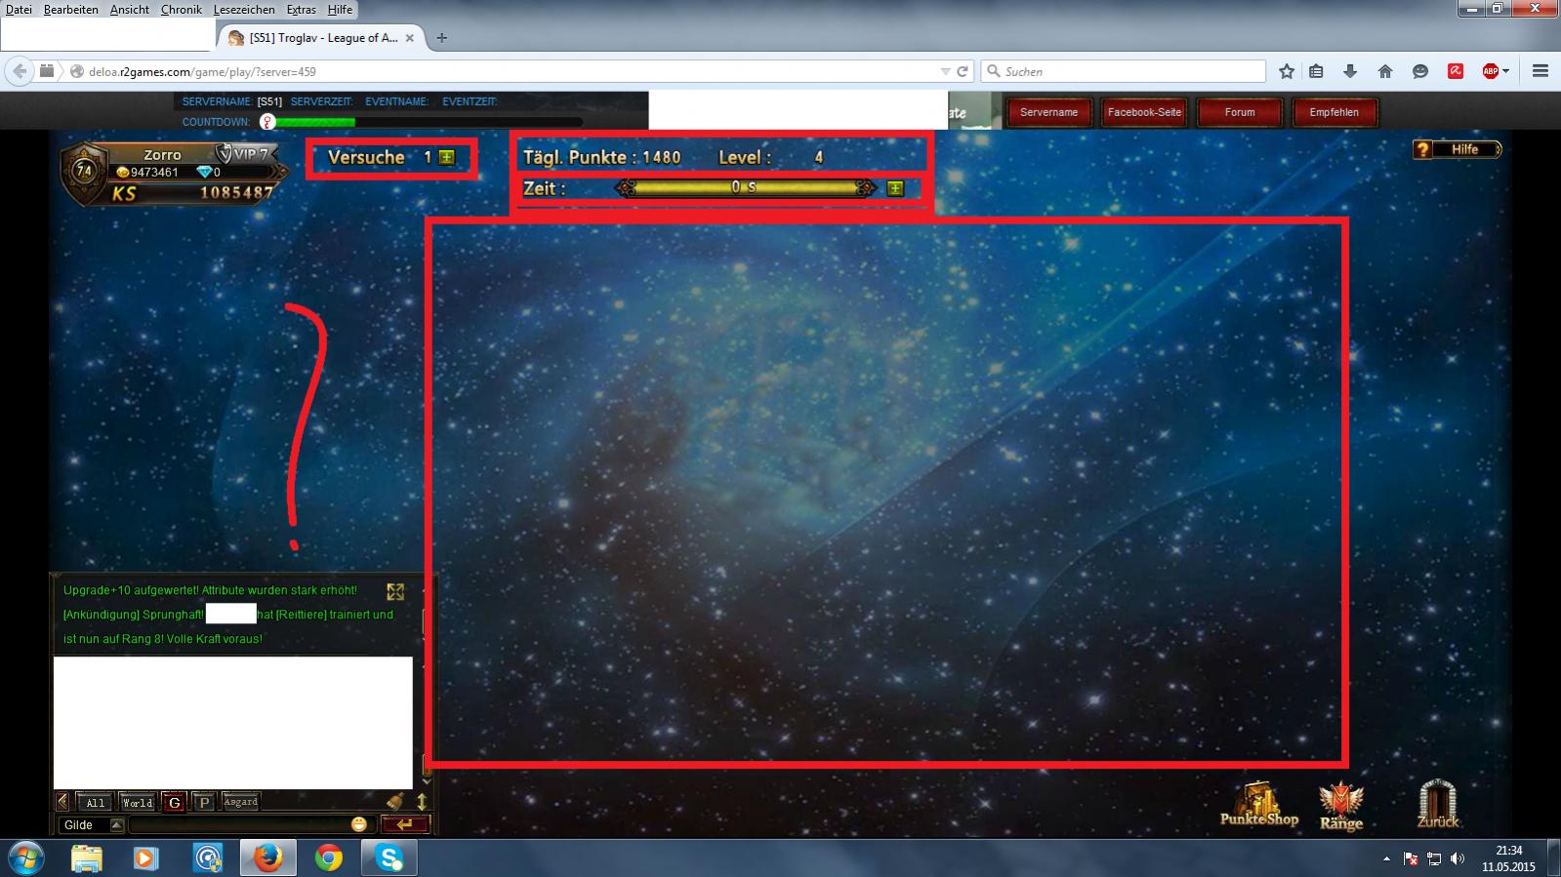Click the Forum button

tap(1239, 112)
